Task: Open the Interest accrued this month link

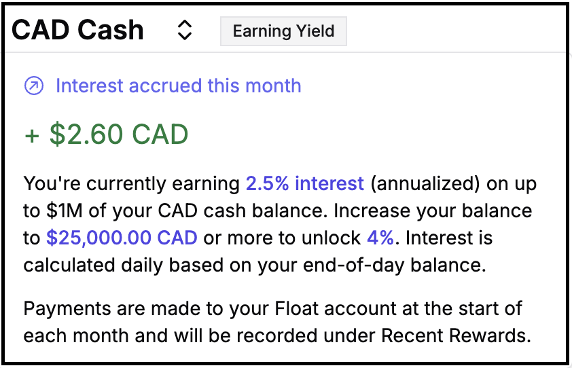Action: tap(178, 86)
